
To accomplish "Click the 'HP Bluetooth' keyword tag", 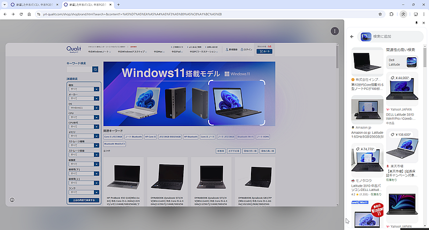I will (x=191, y=137).
